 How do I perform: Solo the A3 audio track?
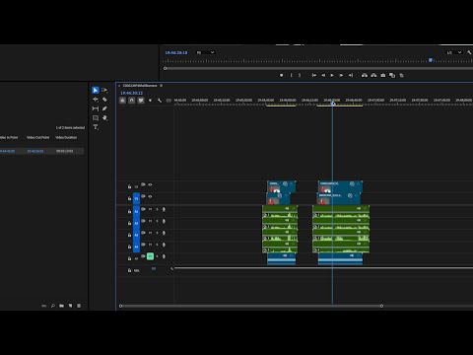pos(157,233)
